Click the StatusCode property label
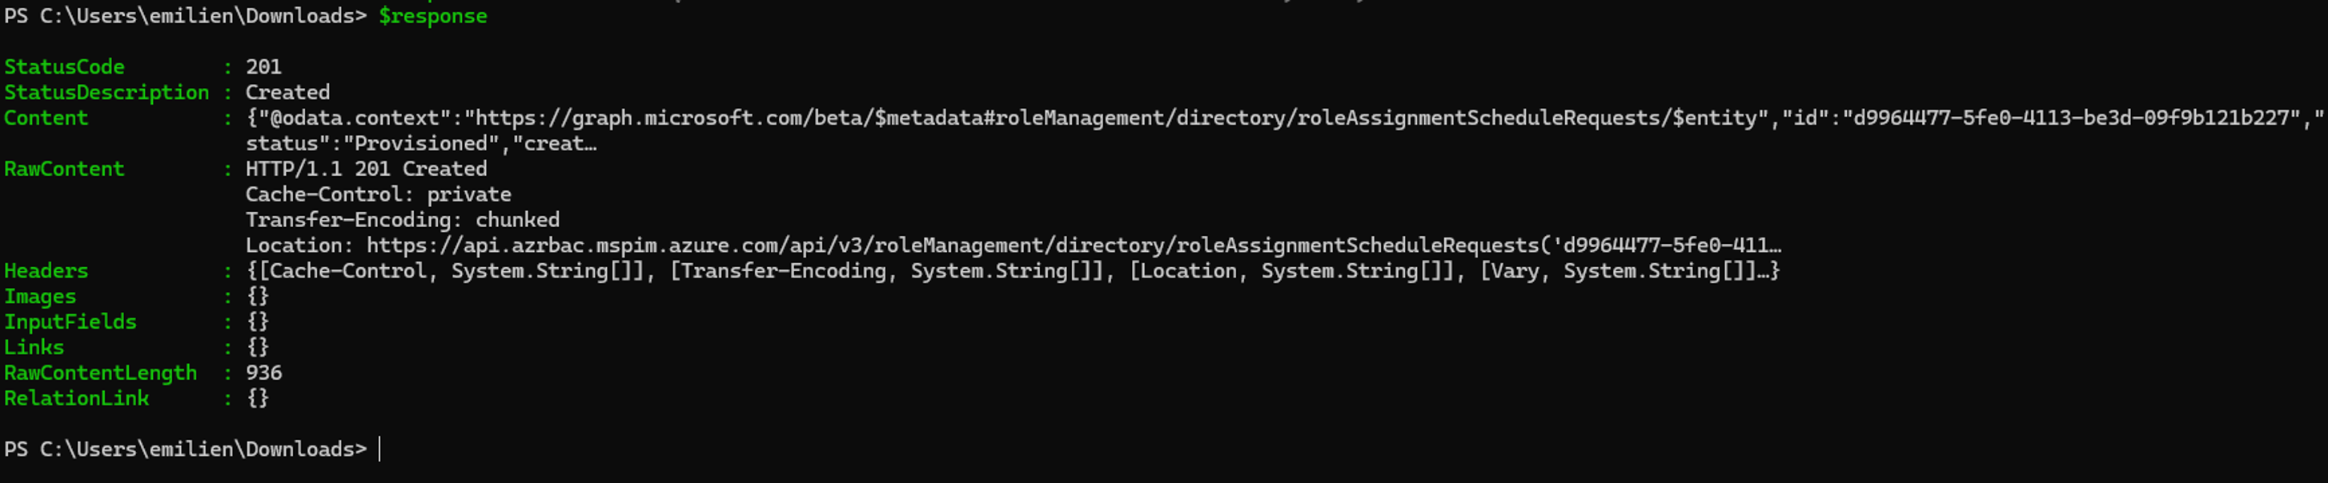Viewport: 2328px width, 483px height. pos(64,67)
